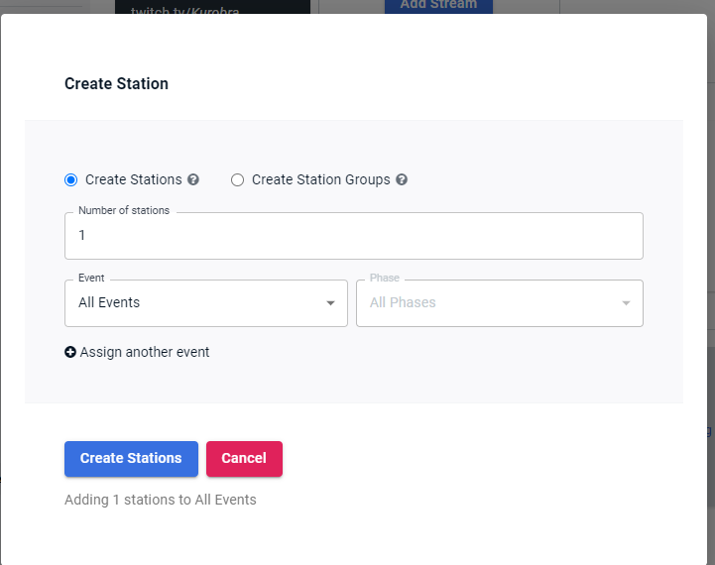The height and width of the screenshot is (565, 715).
Task: Click the Assign another event link text
Action: (x=145, y=352)
